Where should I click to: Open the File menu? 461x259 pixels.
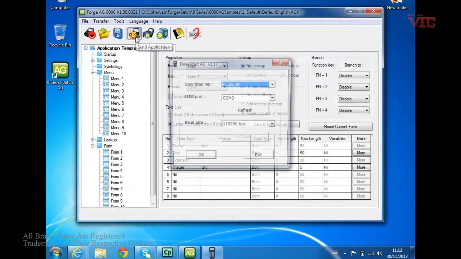pyautogui.click(x=85, y=21)
